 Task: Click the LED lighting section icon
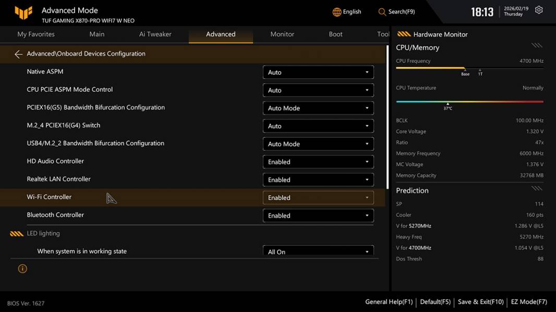pyautogui.click(x=17, y=234)
